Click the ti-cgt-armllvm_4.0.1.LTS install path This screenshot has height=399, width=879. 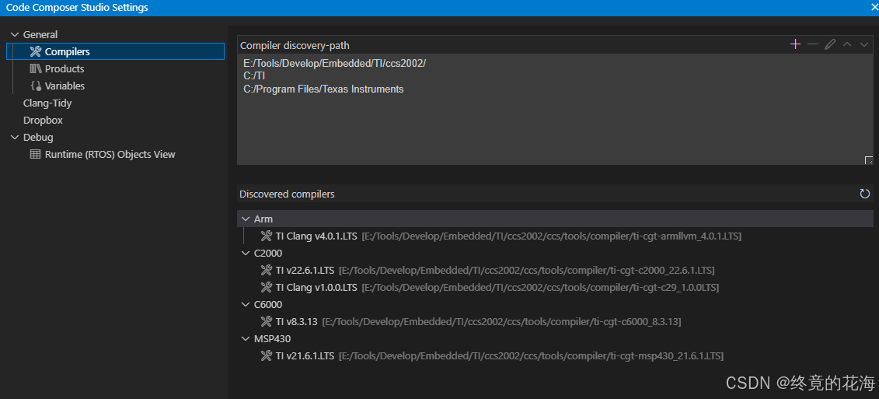552,236
